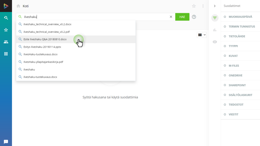This screenshot has width=260, height=146.
Task: Open the feedback icon at the sidebar bottom
Action: click(6, 142)
